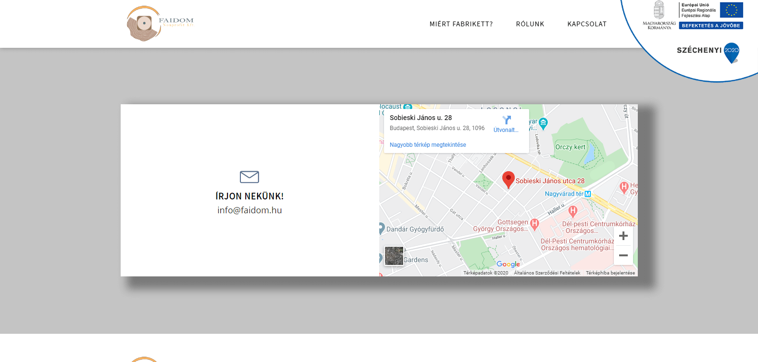Click the Dél-pesti Centrumkórház hospital marker

pyautogui.click(x=573, y=210)
